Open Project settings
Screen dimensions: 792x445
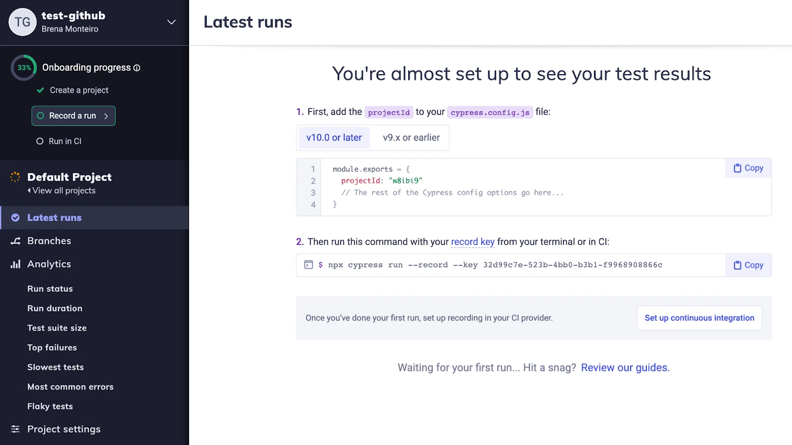coord(64,429)
